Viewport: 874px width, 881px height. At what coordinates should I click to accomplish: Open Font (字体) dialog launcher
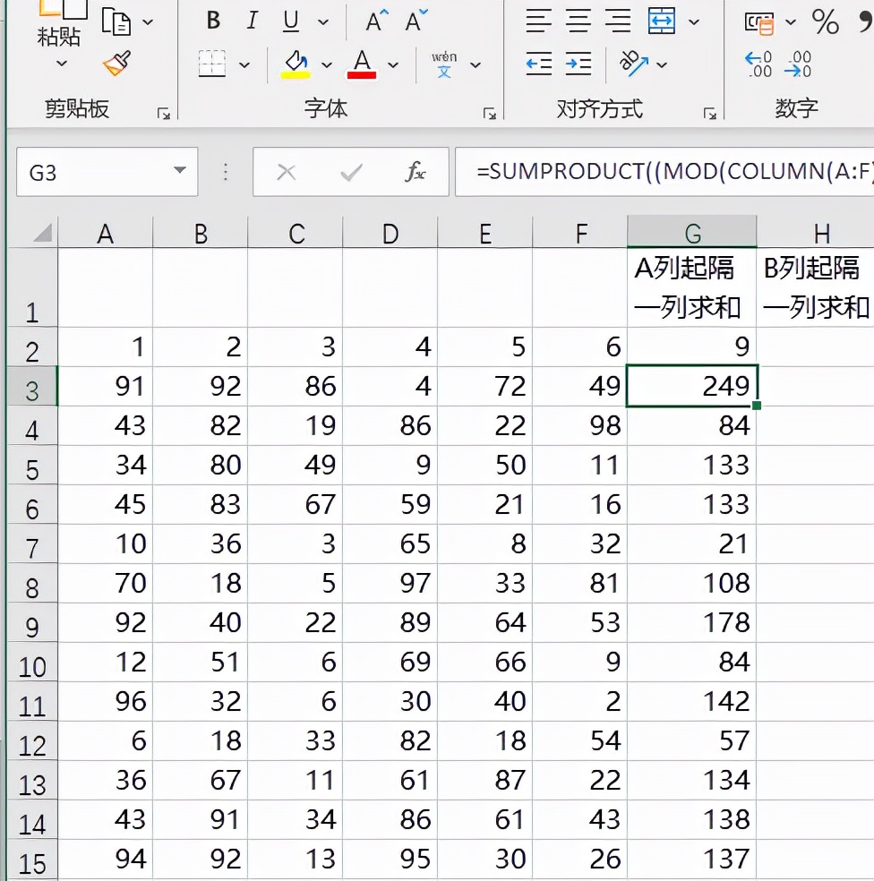click(x=490, y=114)
